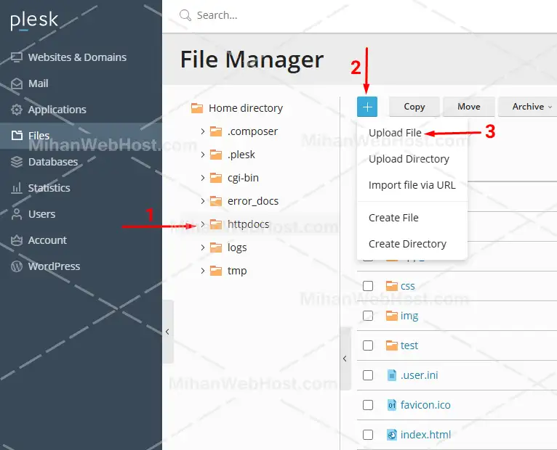Click the Account crown icon

tap(16, 240)
